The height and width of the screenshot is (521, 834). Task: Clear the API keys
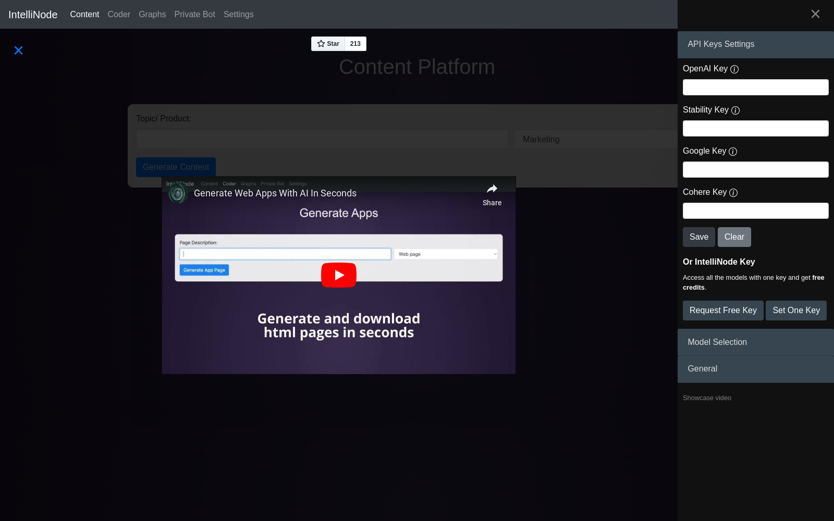pyautogui.click(x=734, y=237)
